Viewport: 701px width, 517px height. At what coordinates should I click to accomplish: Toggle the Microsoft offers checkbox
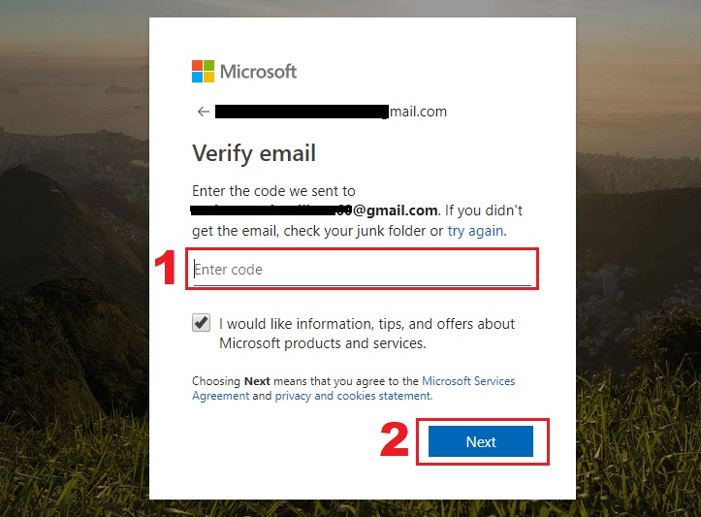pyautogui.click(x=202, y=323)
